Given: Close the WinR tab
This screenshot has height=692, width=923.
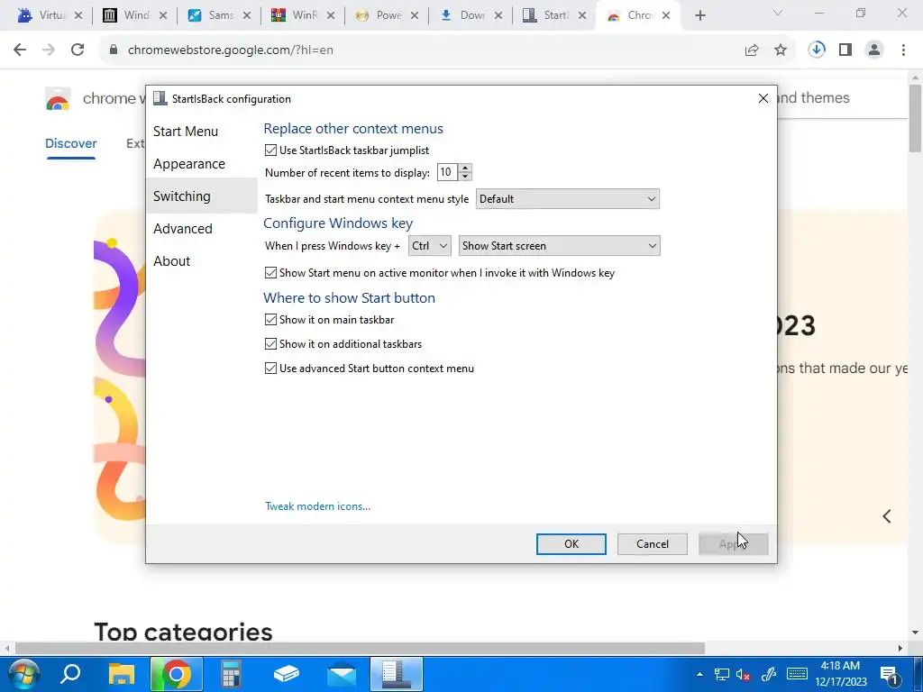Looking at the screenshot, I should (x=331, y=16).
